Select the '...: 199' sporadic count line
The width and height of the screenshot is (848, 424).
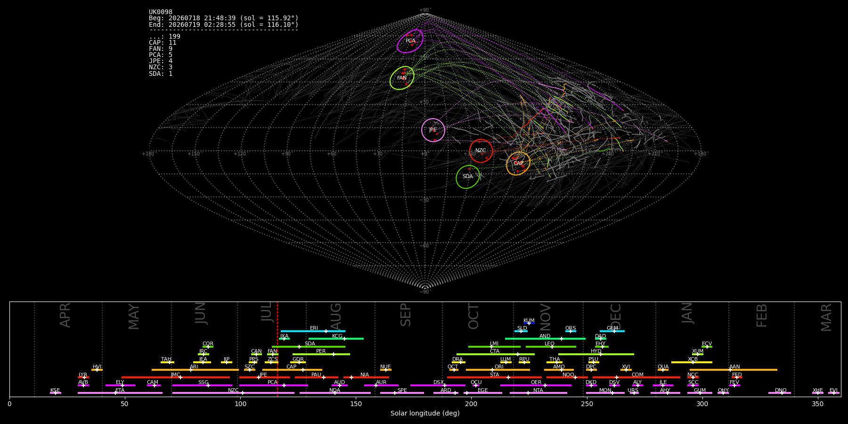pos(164,36)
